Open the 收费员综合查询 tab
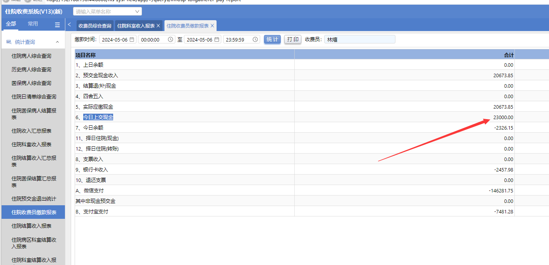 pos(95,26)
